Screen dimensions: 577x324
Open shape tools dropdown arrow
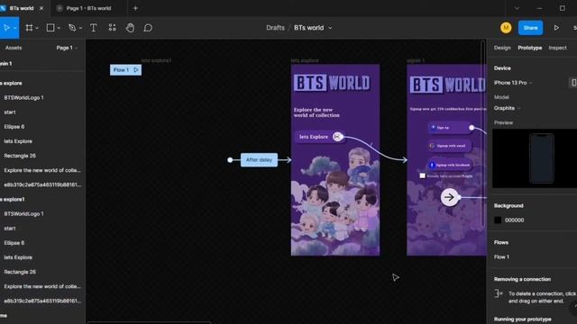pyautogui.click(x=59, y=28)
